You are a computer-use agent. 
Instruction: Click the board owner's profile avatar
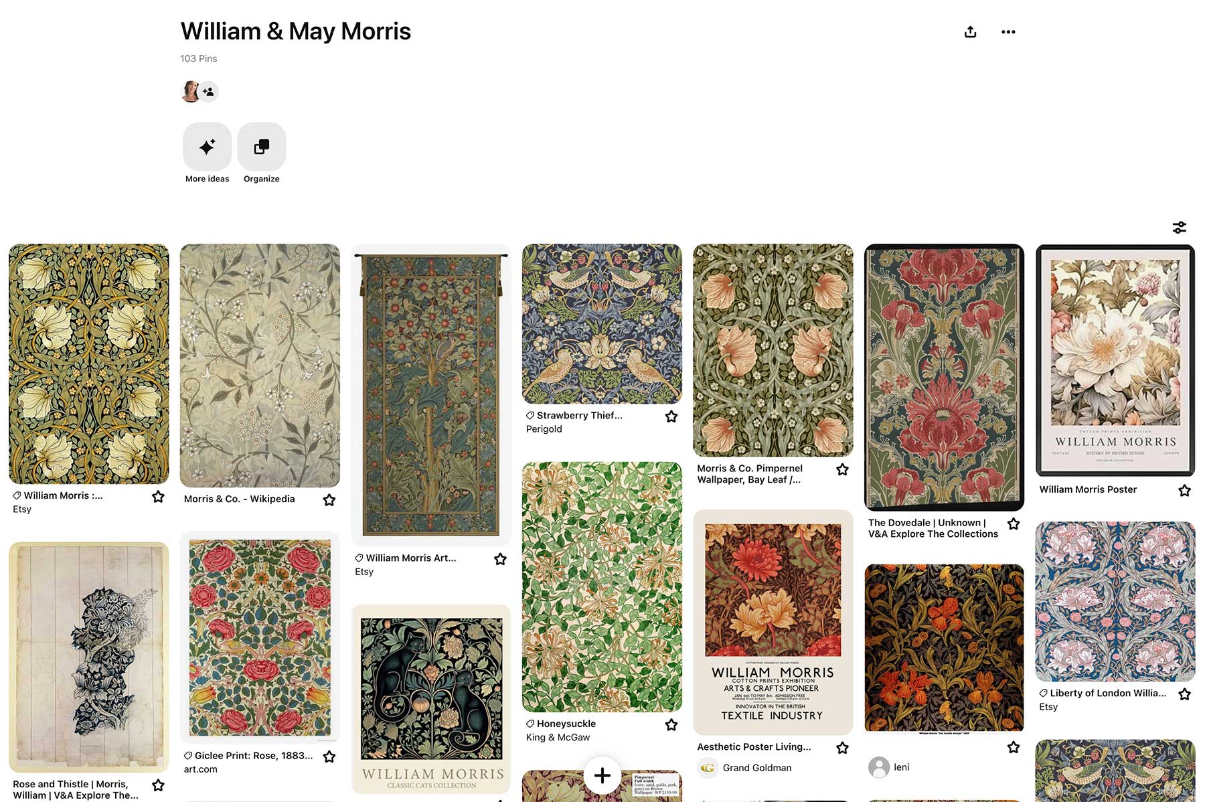(190, 92)
